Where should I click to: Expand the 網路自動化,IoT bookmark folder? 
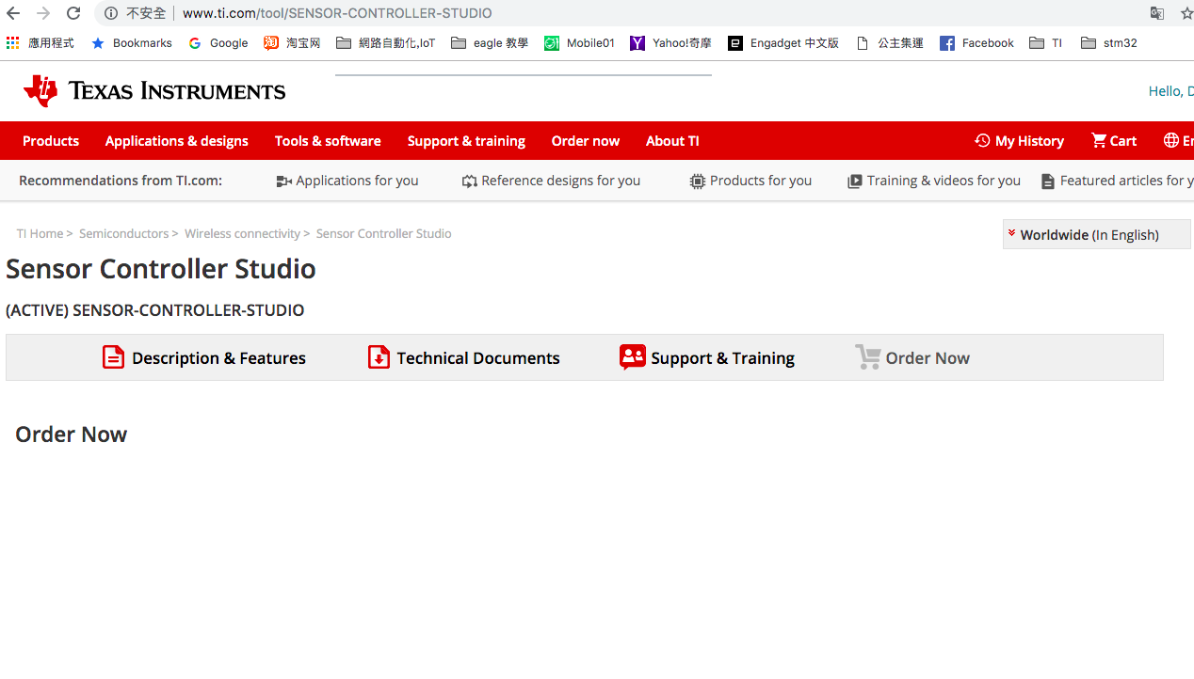pyautogui.click(x=385, y=43)
